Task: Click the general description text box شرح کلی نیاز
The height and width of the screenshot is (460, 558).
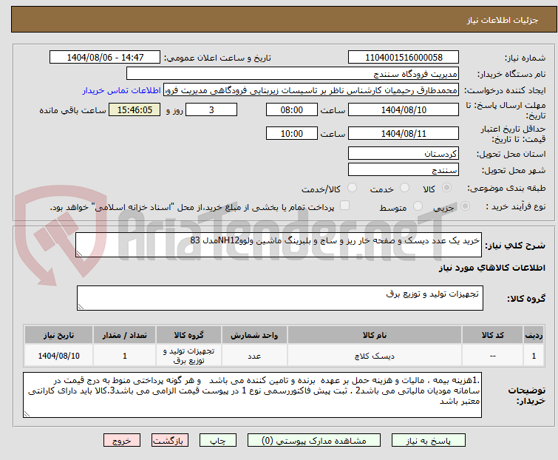Action: (x=279, y=245)
